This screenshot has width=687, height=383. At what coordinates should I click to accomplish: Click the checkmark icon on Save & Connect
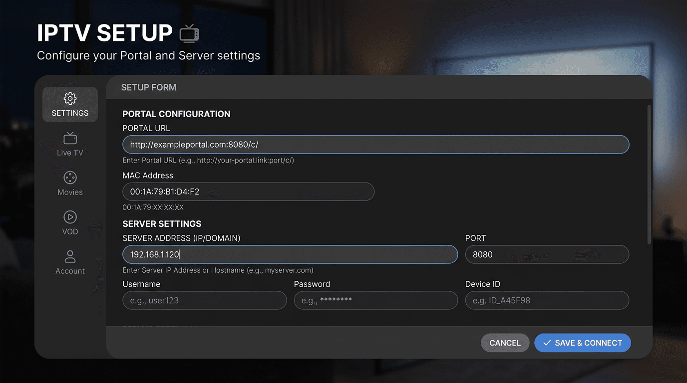547,343
